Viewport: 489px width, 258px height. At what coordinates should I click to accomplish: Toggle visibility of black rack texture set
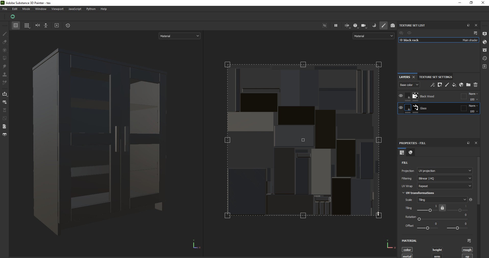point(401,40)
